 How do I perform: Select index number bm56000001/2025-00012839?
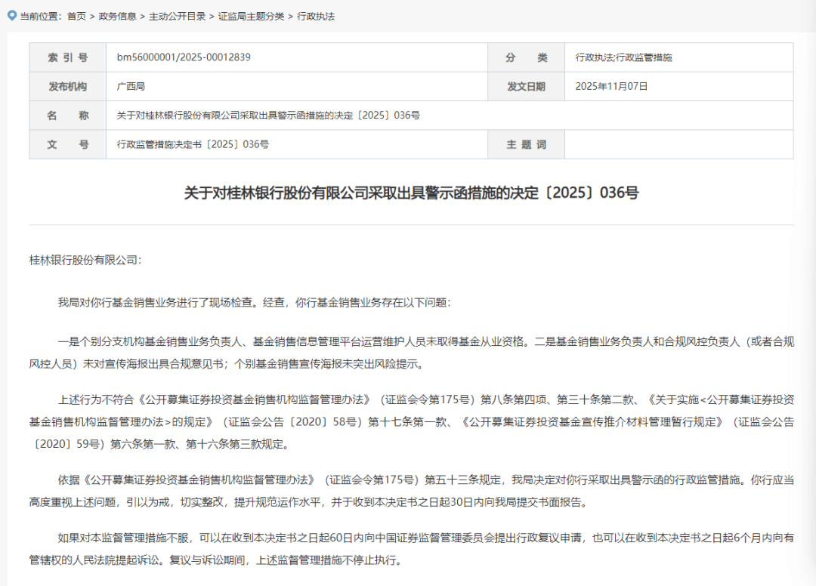[184, 57]
